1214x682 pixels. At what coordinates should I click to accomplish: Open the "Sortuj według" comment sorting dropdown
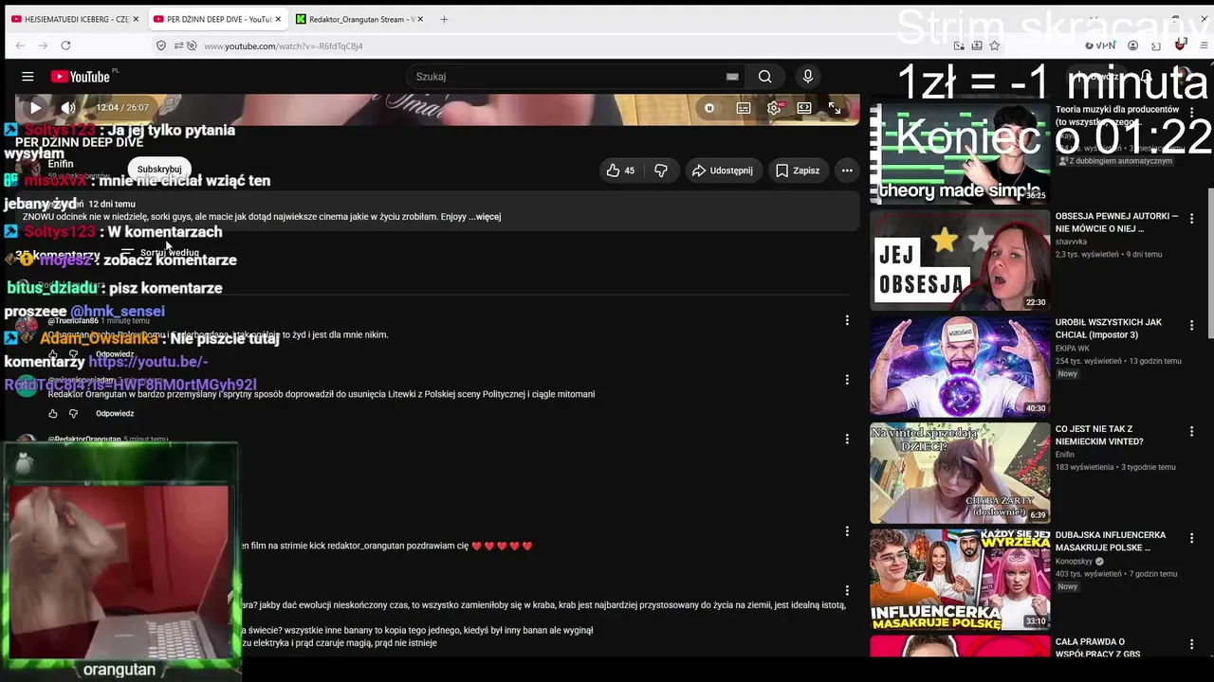(159, 253)
